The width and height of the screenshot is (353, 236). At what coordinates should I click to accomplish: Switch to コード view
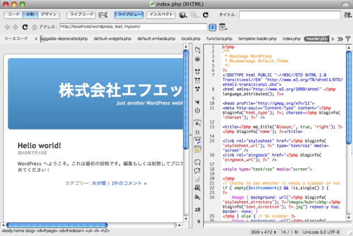point(14,15)
